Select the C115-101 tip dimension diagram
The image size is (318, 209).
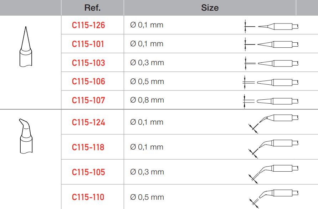coord(272,45)
